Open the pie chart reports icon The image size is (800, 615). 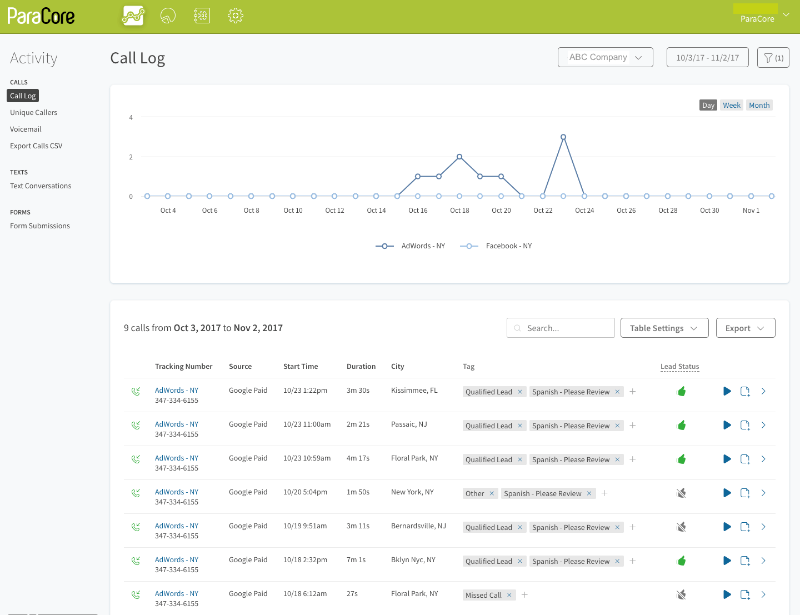click(168, 16)
